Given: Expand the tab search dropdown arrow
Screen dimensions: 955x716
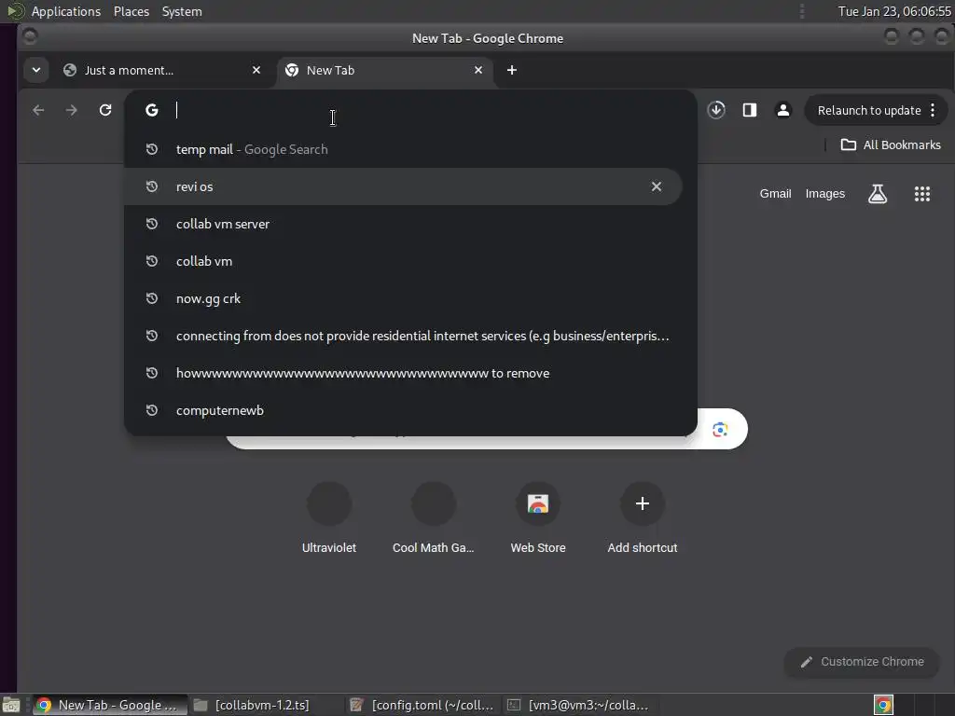Looking at the screenshot, I should tap(36, 70).
